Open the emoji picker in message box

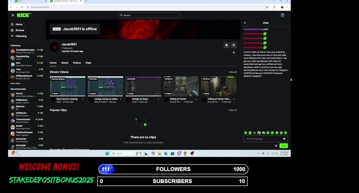point(284,139)
